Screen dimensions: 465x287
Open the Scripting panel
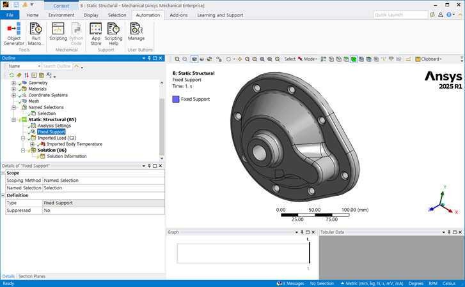(x=58, y=32)
